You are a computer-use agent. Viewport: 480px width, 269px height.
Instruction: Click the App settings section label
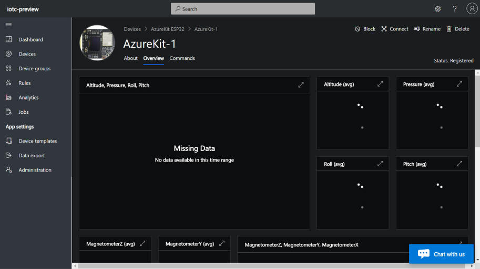[19, 126]
